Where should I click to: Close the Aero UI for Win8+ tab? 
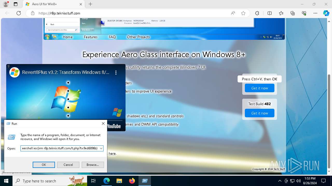point(81,4)
